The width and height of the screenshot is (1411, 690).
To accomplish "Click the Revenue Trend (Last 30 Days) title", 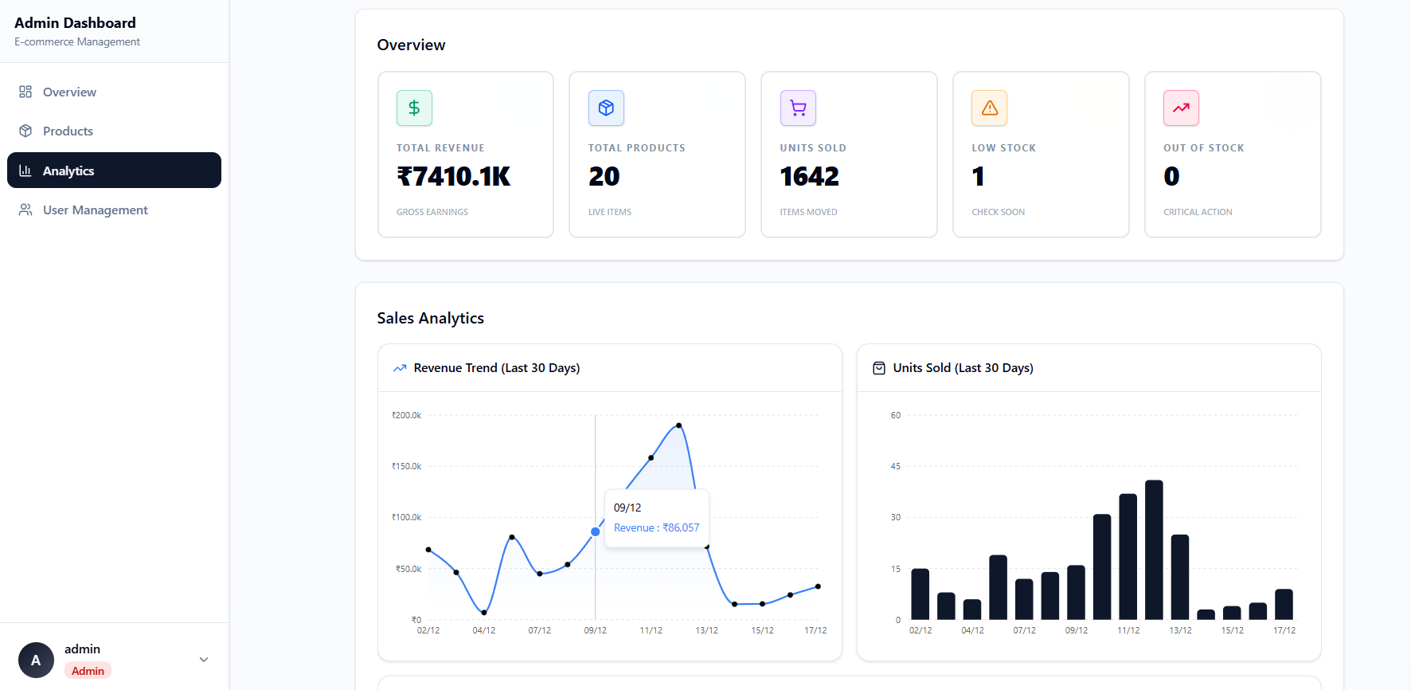I will pyautogui.click(x=497, y=368).
